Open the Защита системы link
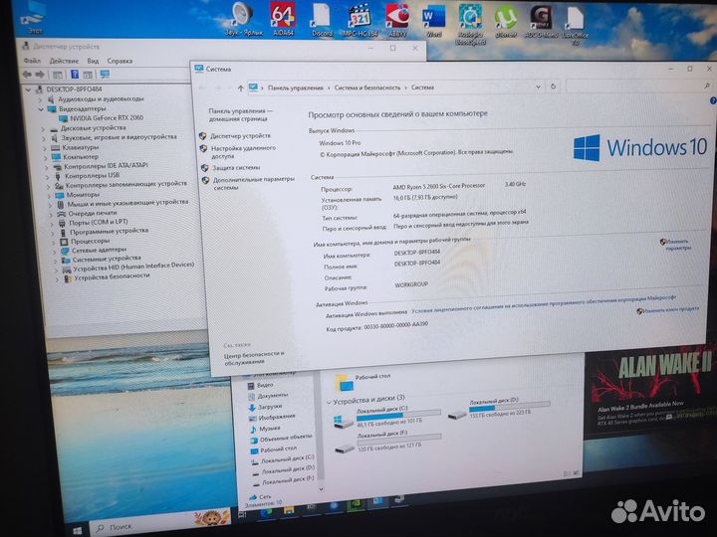 click(236, 168)
